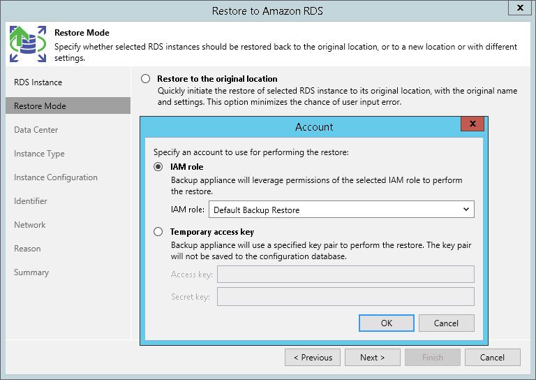
Task: Click the 'Restore to Amazon RDS' window title
Action: point(267,11)
